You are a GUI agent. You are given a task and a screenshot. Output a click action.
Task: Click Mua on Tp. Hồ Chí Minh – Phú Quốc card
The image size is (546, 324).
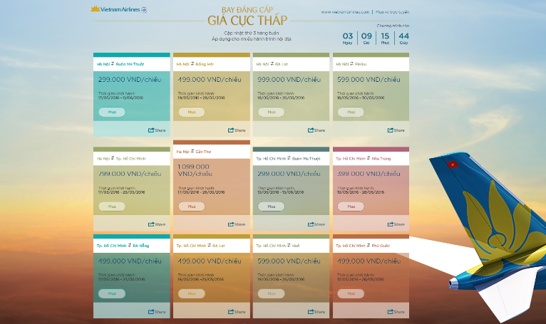pos(351,293)
